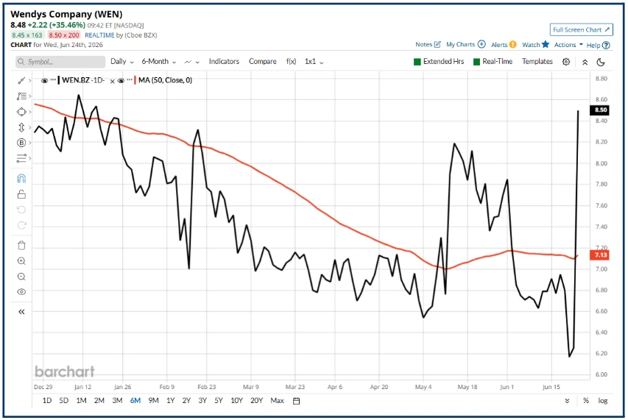This screenshot has height=420, width=628.
Task: Hide the WEN.BZ series with its eye icon
Action: pyautogui.click(x=44, y=80)
